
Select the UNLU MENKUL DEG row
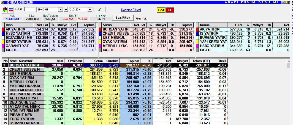(115, 90)
